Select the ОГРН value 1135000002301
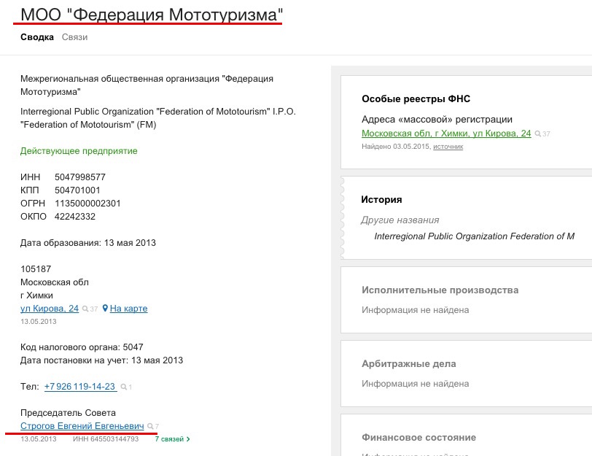The height and width of the screenshot is (456, 592). (x=87, y=204)
